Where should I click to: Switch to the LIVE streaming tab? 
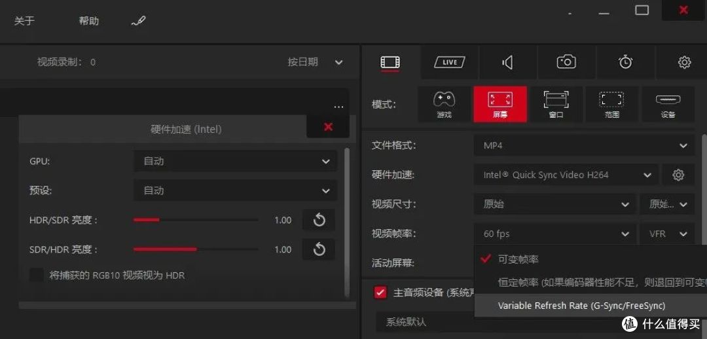[450, 62]
